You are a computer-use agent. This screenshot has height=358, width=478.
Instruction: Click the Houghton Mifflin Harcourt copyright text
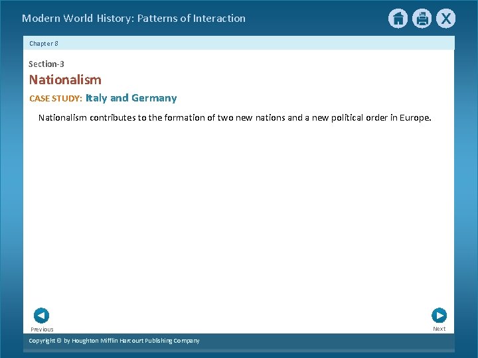114,341
